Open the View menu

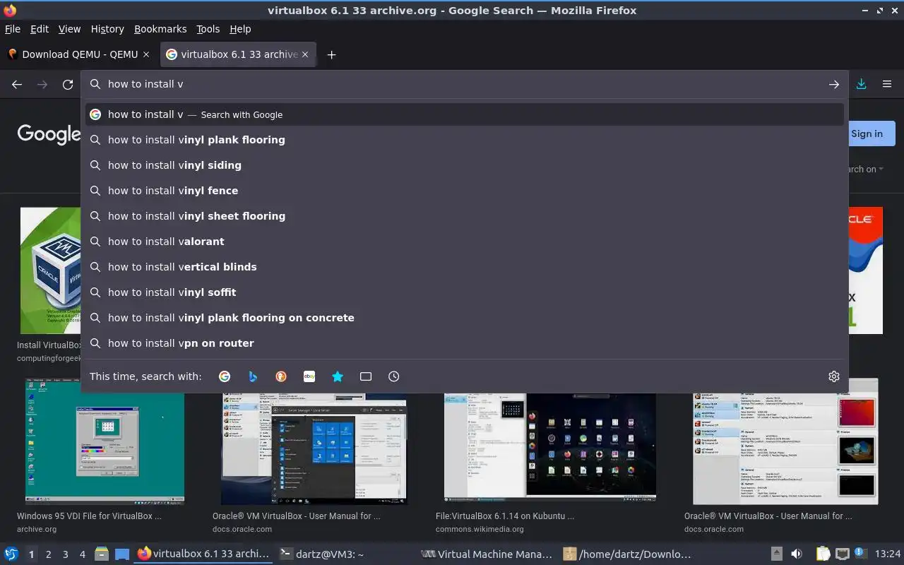69,29
